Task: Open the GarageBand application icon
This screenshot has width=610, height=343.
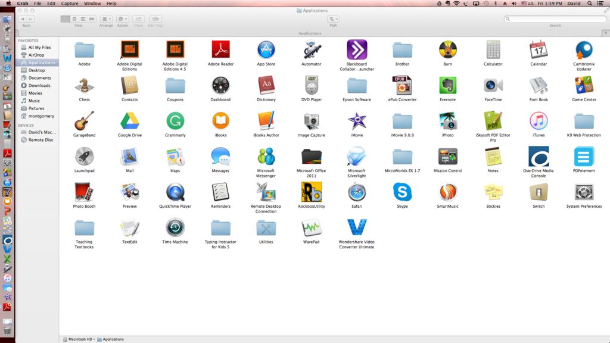Action: (x=84, y=121)
